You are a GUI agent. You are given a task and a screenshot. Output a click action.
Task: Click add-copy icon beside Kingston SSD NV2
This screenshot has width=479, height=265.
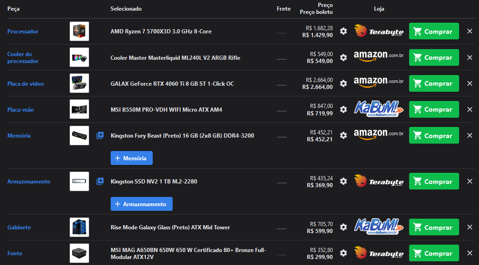[x=100, y=181]
